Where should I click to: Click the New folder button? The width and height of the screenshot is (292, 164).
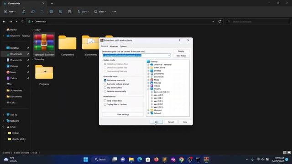[x=181, y=56]
